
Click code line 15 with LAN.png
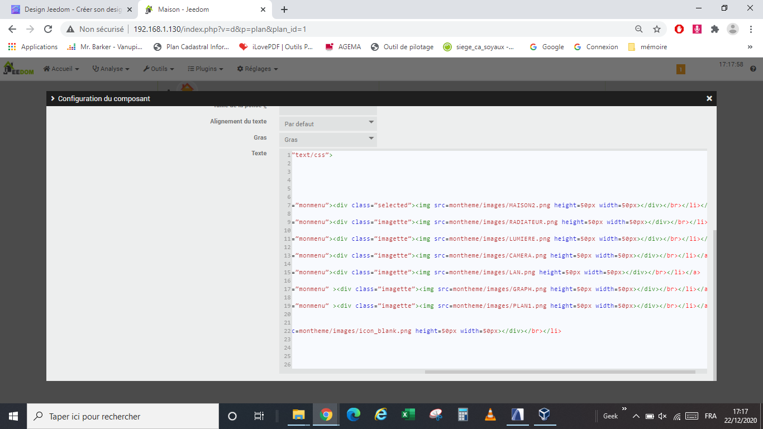click(496, 272)
